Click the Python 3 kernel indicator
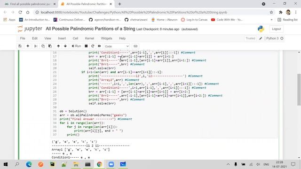Viewport: 301px width, 169px height. click(x=275, y=38)
